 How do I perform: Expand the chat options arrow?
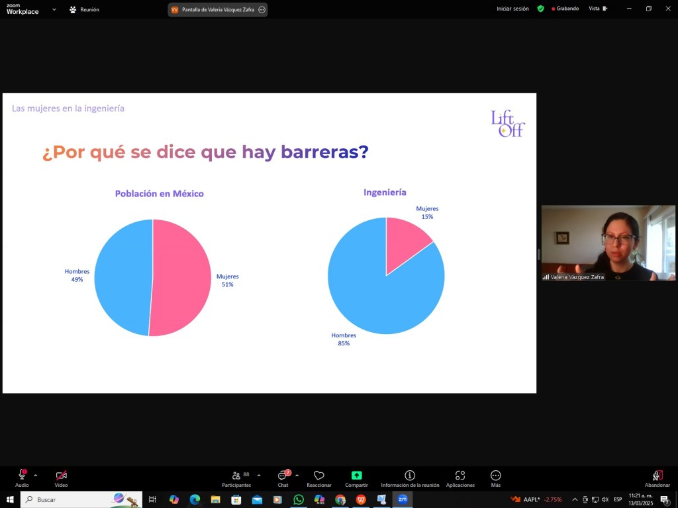[297, 475]
